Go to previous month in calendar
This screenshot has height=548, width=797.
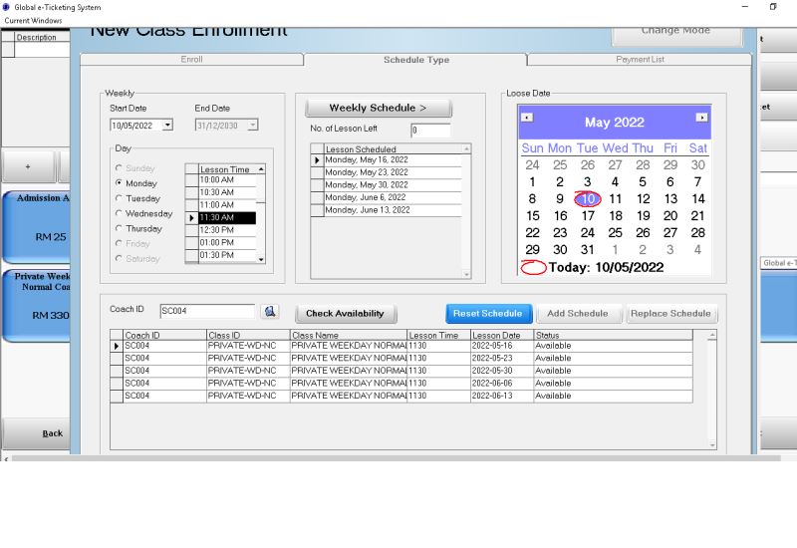click(527, 118)
